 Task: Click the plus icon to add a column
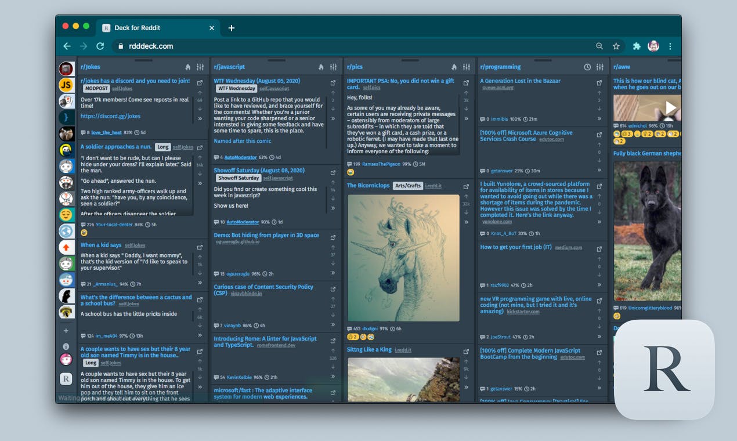tap(66, 331)
